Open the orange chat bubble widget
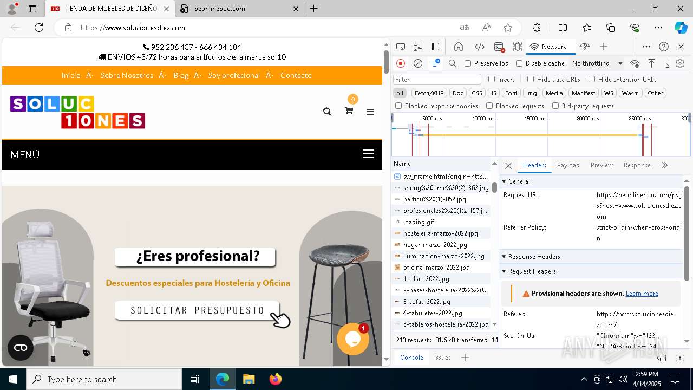693x390 pixels. 353,339
